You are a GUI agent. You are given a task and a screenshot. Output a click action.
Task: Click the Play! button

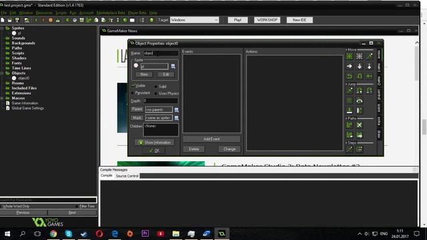tap(238, 20)
